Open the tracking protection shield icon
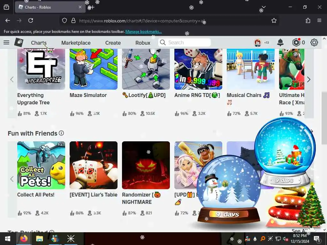Screen dimensions: 327x245 [65, 20]
